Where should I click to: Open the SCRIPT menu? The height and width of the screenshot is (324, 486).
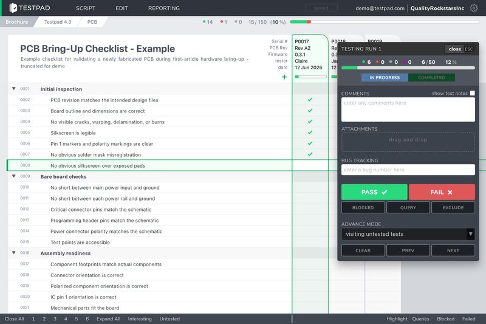[86, 8]
